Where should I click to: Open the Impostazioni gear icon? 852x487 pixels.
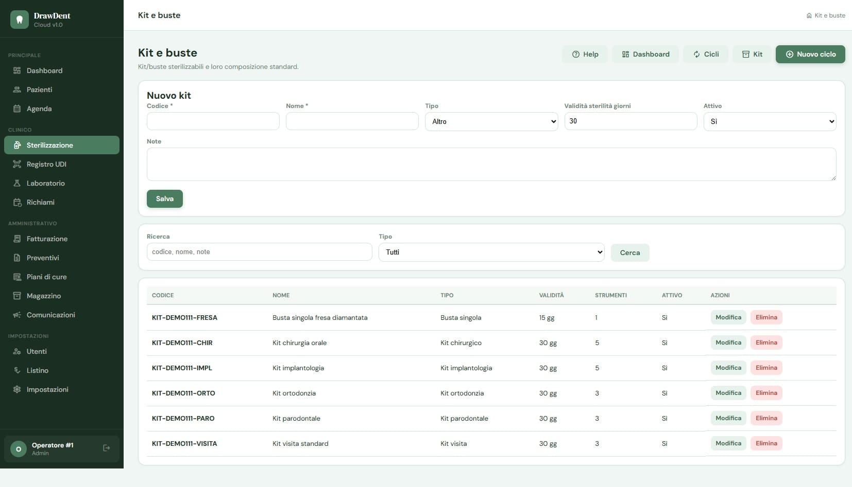click(x=17, y=389)
